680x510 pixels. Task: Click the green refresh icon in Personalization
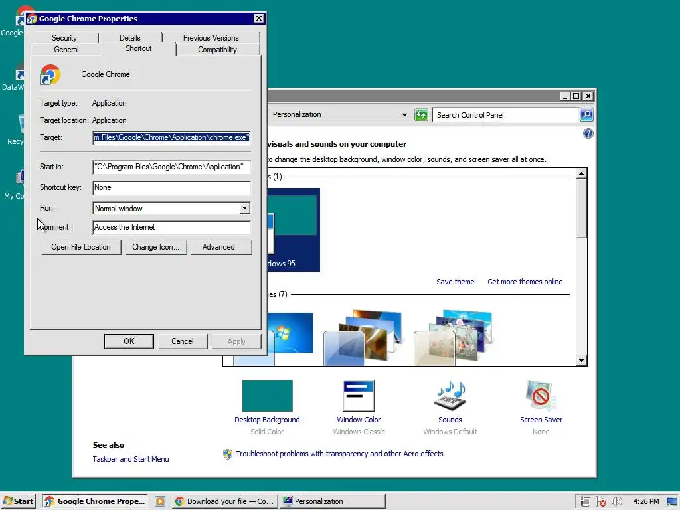[x=421, y=115]
